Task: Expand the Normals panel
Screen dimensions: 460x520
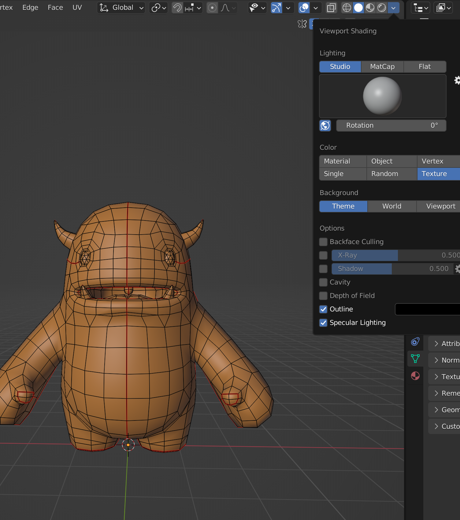Action: [444, 360]
